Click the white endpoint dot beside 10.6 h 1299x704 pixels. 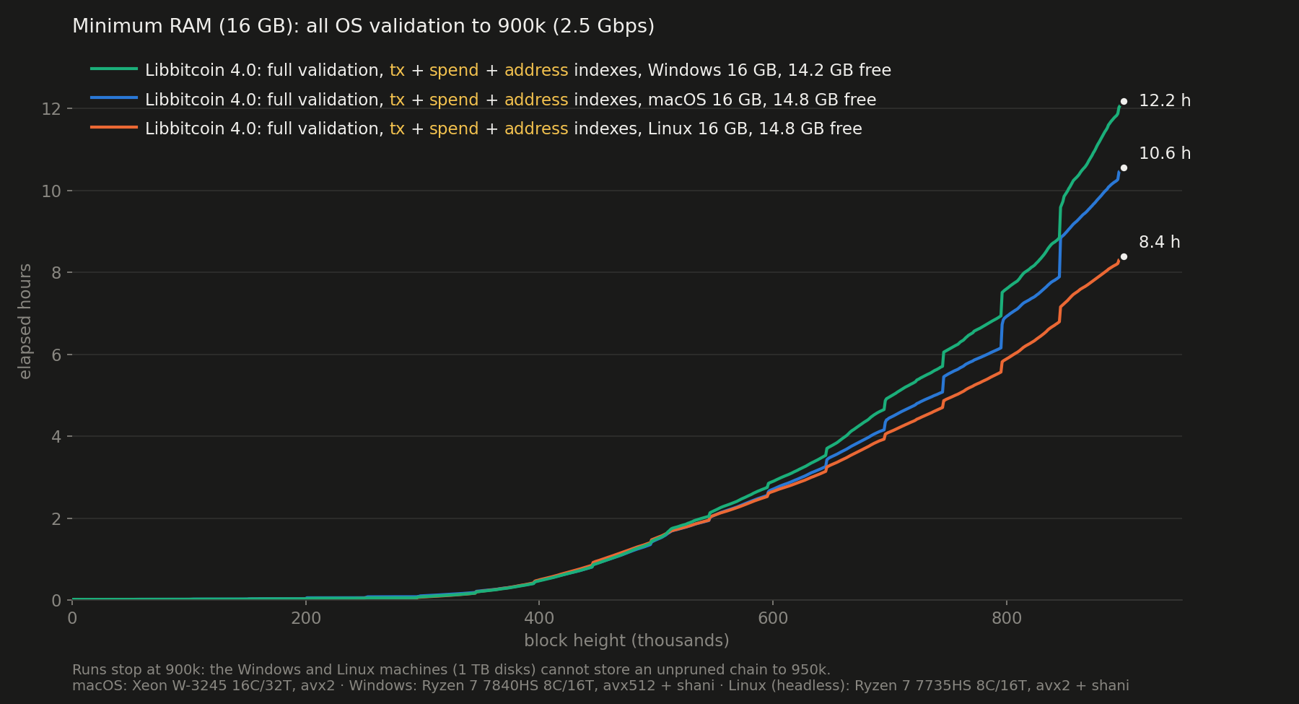[1124, 168]
